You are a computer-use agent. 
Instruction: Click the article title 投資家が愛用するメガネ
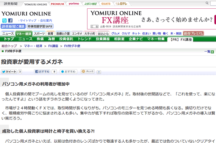point(32,62)
